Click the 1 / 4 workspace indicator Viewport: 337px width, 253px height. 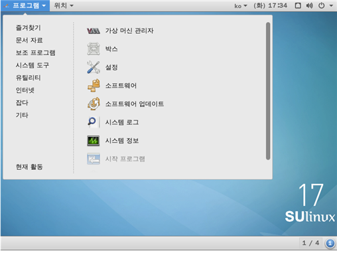(310, 243)
